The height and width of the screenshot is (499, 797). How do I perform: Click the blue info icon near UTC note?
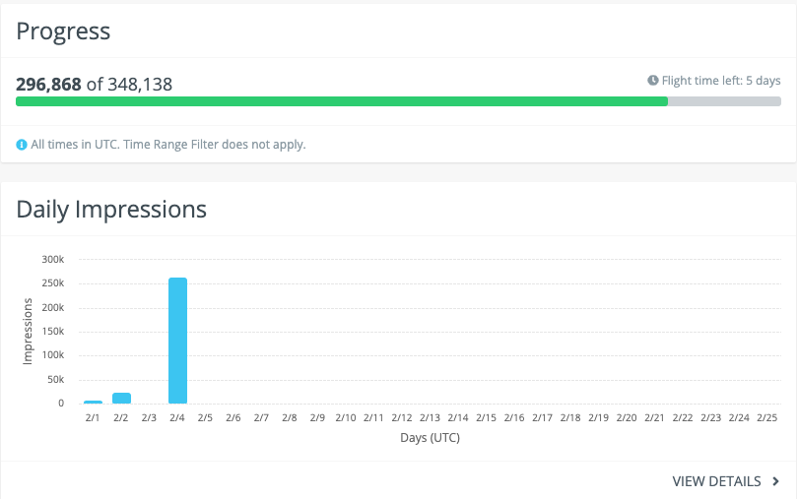22,145
